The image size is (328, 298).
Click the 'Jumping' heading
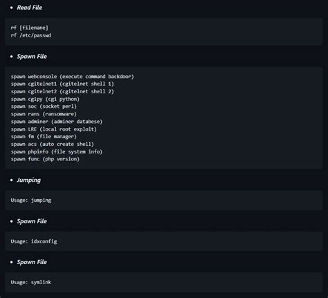[x=28, y=180]
